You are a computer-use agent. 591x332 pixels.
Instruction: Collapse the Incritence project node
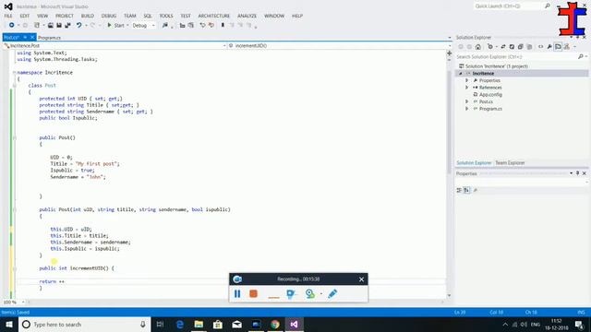[x=461, y=74]
